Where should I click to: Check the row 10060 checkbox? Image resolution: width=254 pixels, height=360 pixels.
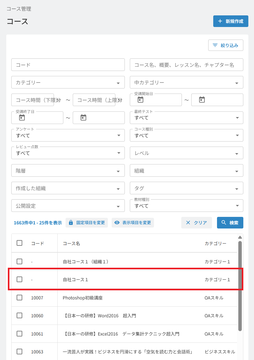(19, 315)
